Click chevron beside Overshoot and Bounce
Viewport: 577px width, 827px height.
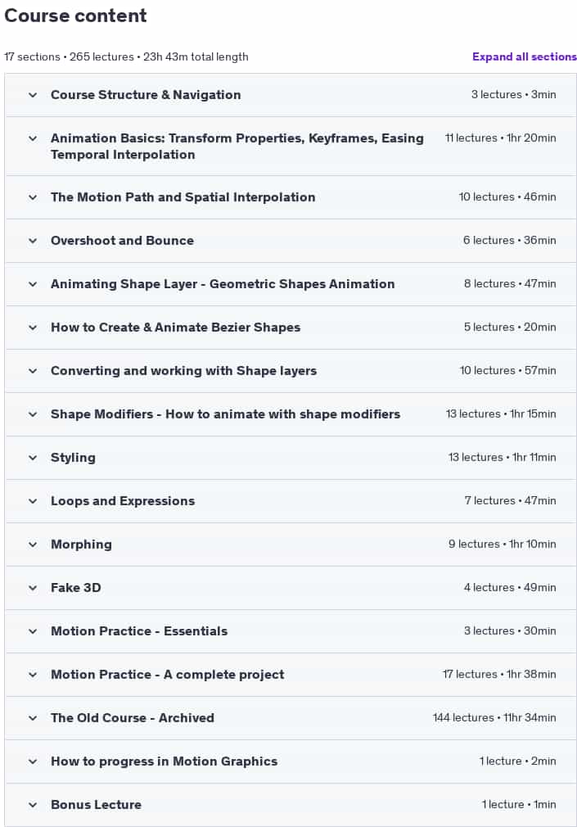tap(33, 241)
